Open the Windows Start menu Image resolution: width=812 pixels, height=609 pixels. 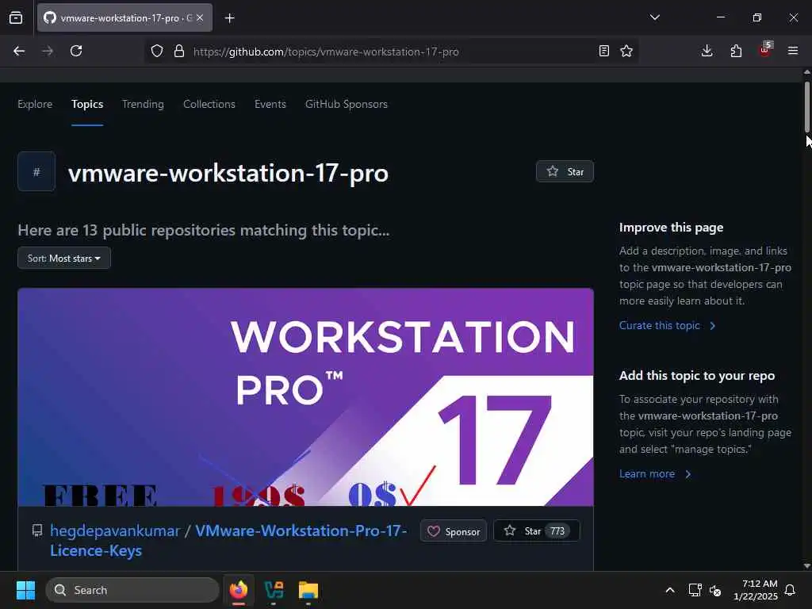[x=25, y=590]
